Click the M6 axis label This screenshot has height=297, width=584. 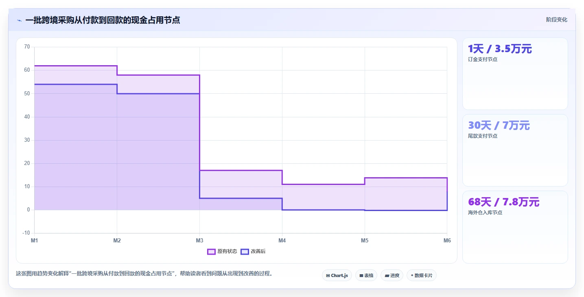point(447,241)
